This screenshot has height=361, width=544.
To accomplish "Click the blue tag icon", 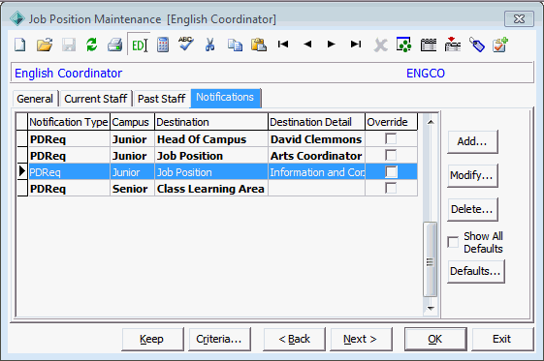I will click(477, 45).
